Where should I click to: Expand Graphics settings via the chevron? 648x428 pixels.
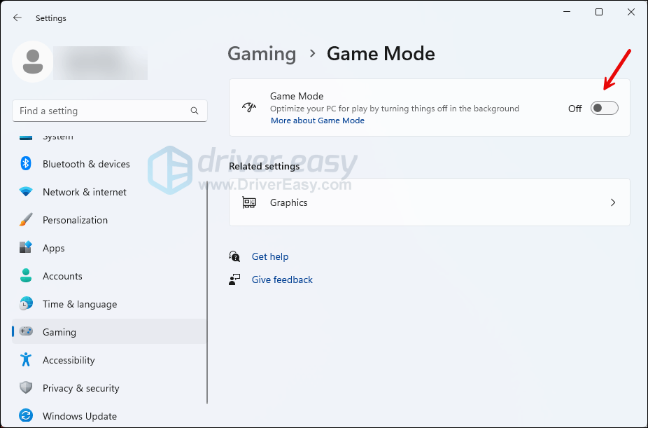(x=613, y=202)
